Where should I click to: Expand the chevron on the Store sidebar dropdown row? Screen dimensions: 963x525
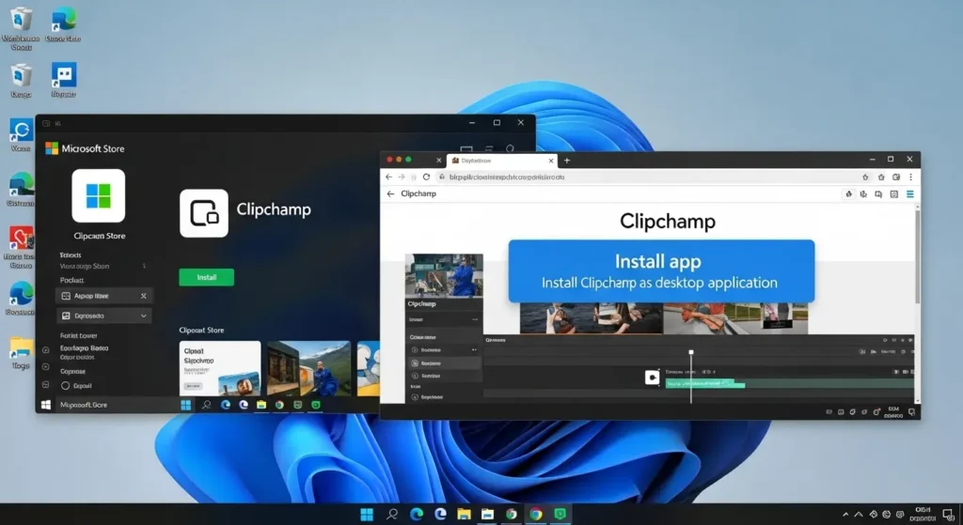[144, 316]
